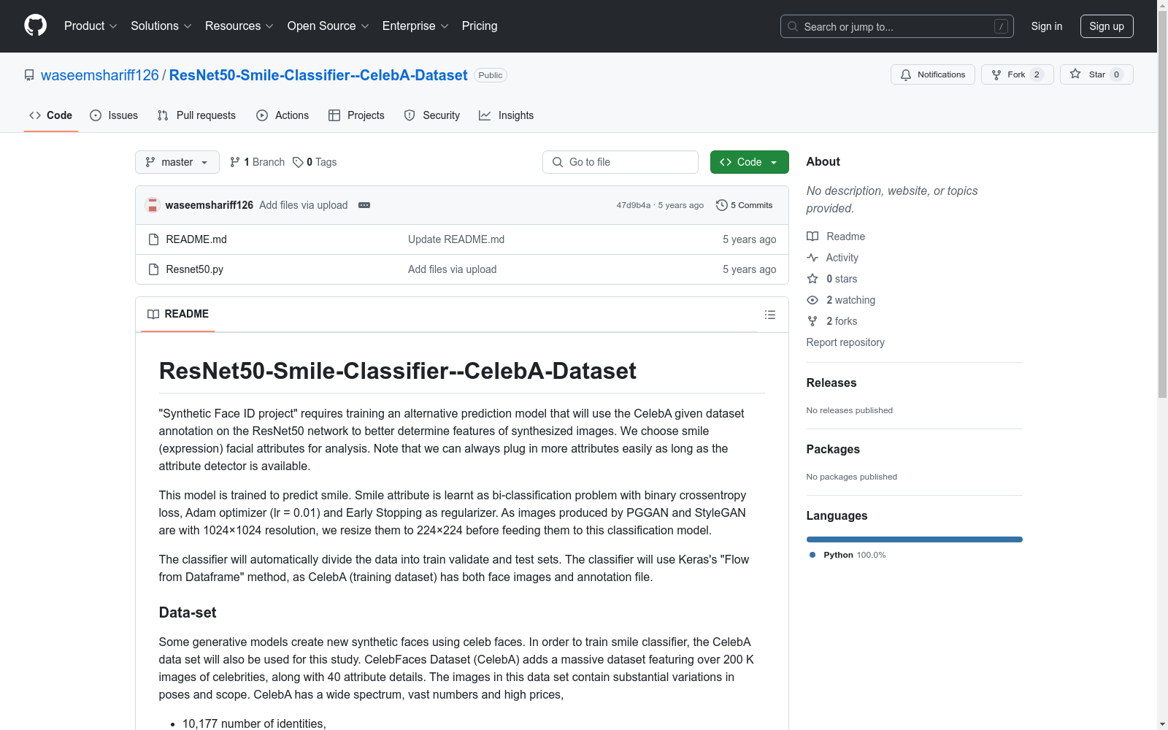Click the Python 100.0% language link
1168x730 pixels.
pyautogui.click(x=848, y=555)
